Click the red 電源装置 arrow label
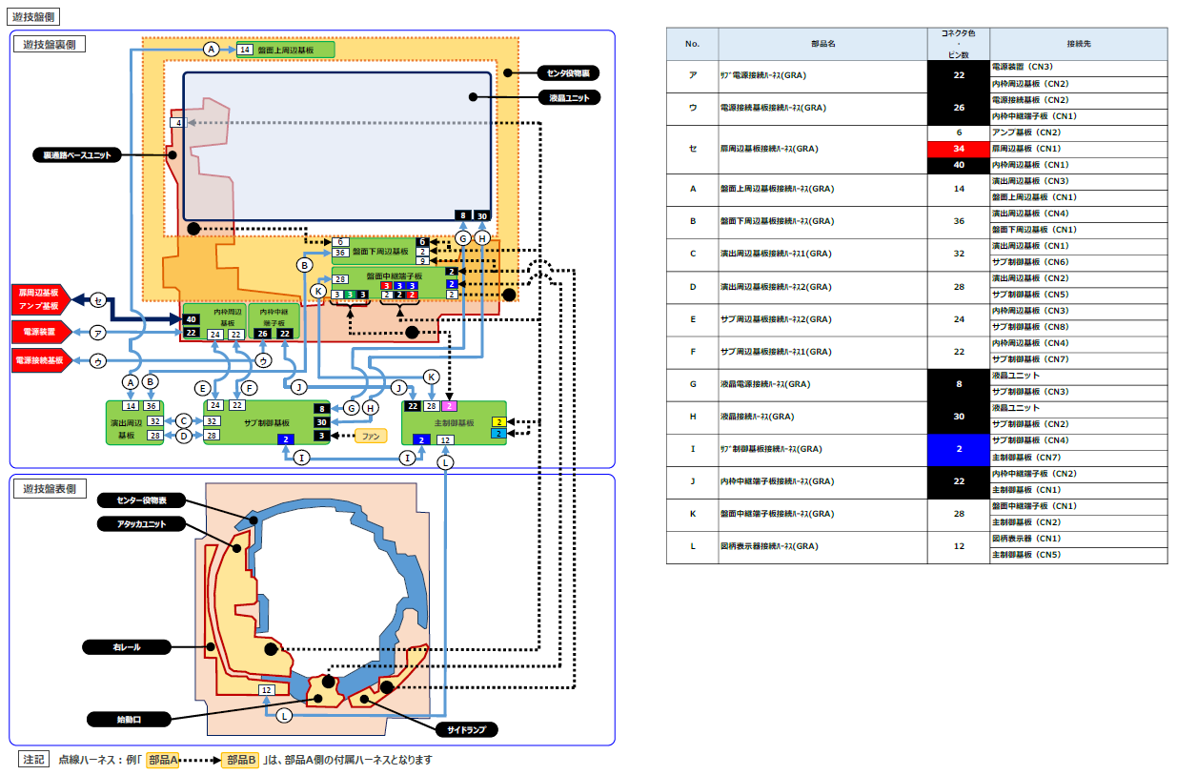This screenshot has height=775, width=1197. tap(40, 332)
